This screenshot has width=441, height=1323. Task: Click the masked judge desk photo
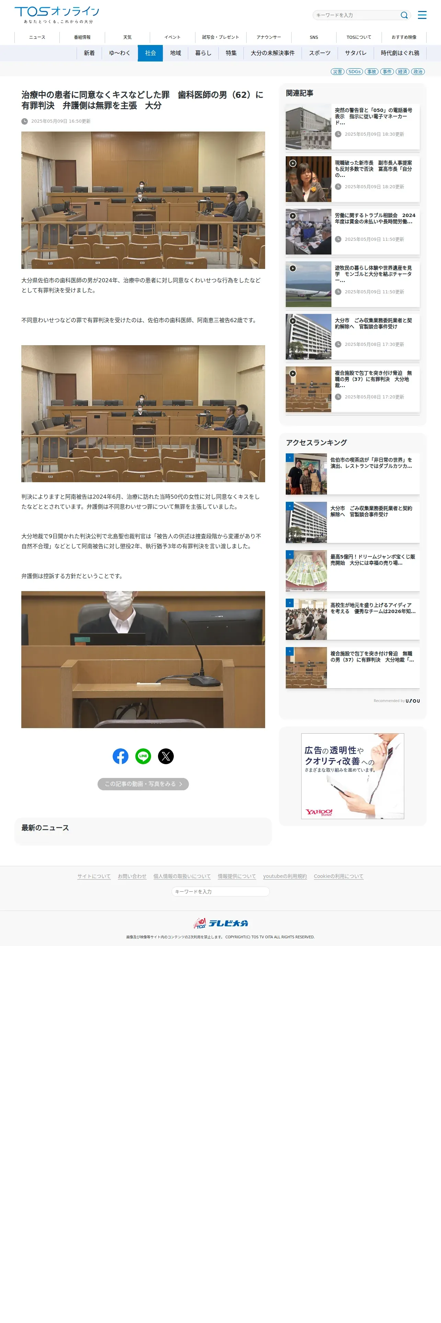tap(143, 659)
